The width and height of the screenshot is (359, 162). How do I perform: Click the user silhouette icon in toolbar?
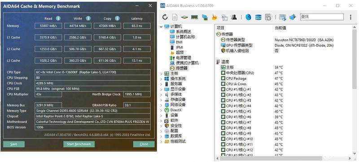point(234,17)
